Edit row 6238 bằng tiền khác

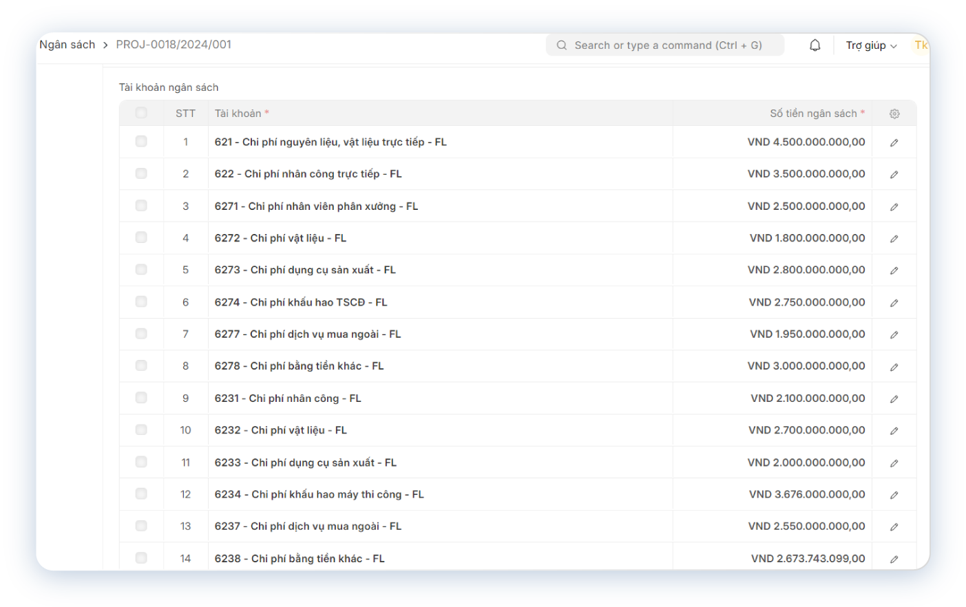894,559
